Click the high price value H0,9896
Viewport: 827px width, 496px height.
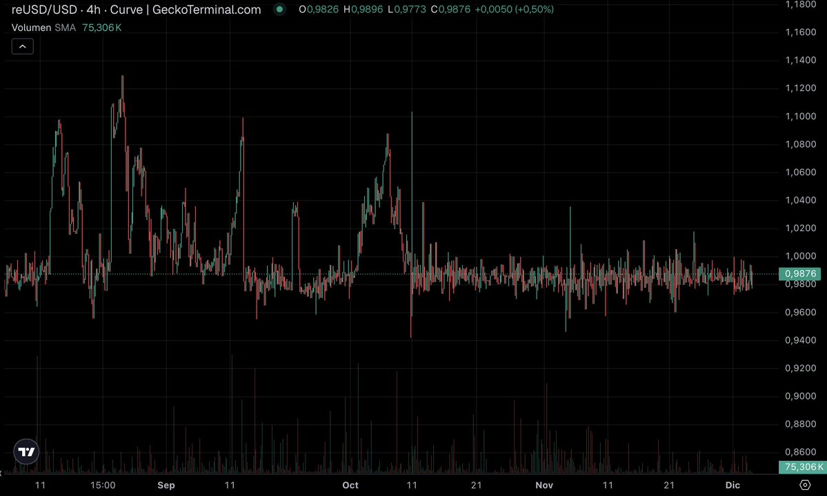pos(363,10)
